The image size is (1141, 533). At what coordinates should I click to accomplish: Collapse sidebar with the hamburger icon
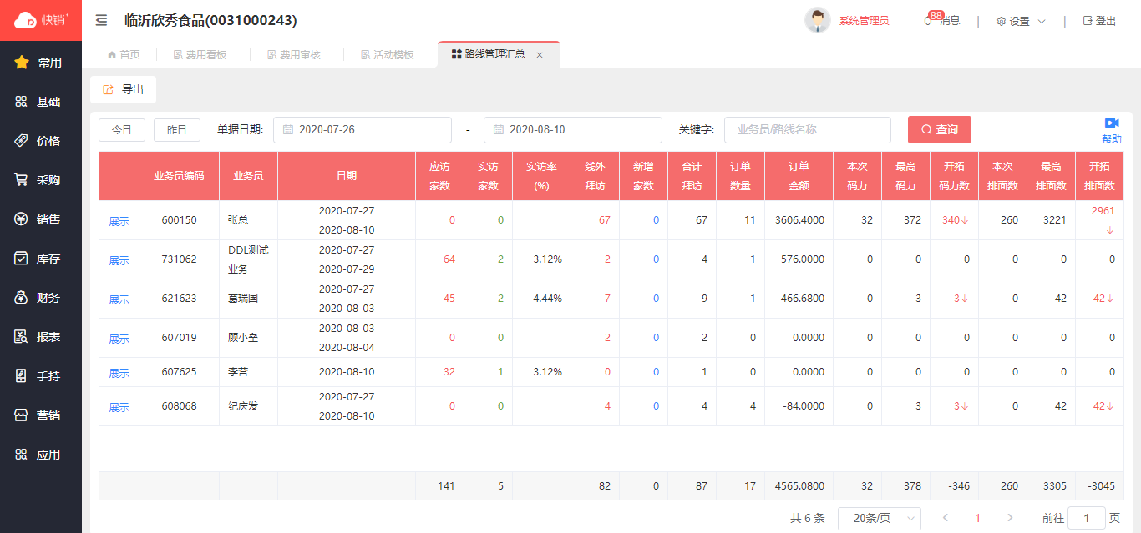coord(101,20)
